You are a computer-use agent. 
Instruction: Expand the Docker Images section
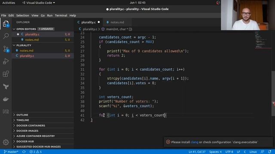point(27,131)
